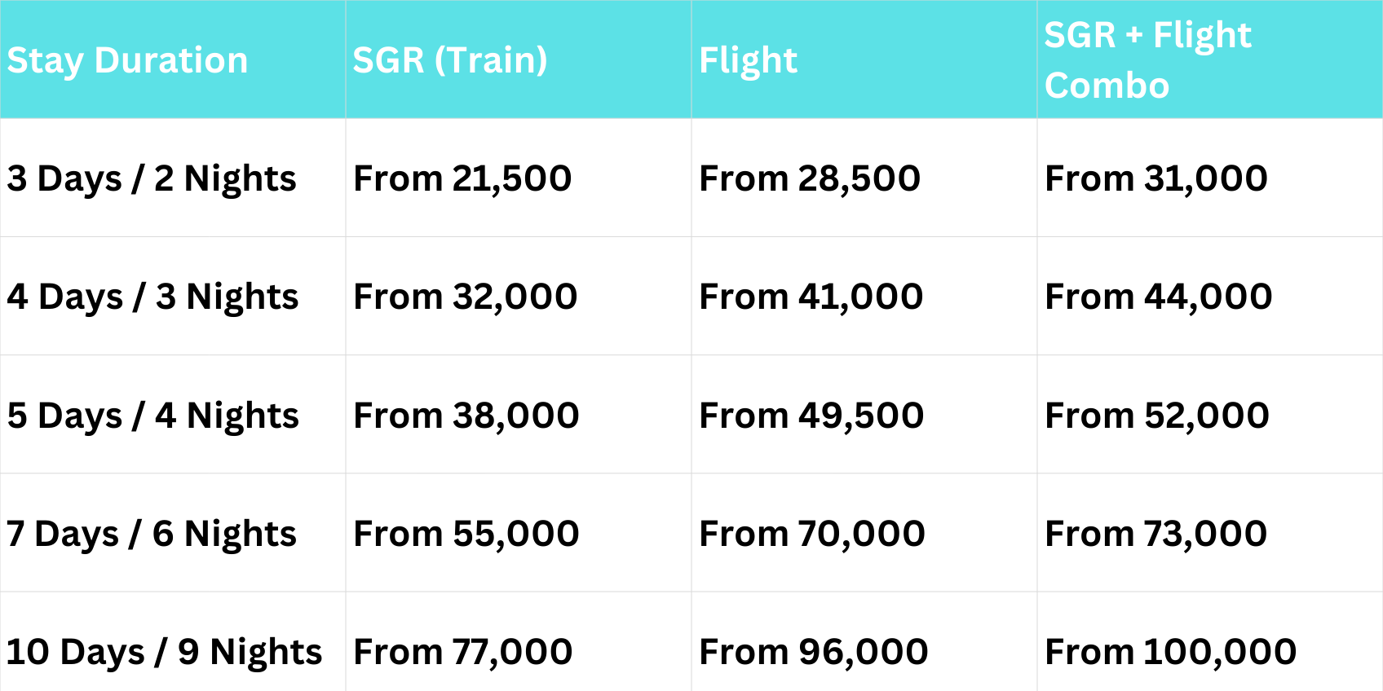Viewport: 1383px width, 691px height.
Task: Click the From 70,000 flight price
Action: (812, 534)
